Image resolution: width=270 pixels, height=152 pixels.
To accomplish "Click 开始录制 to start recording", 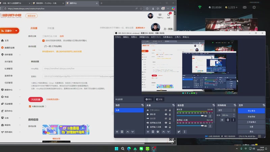I will (251, 117).
